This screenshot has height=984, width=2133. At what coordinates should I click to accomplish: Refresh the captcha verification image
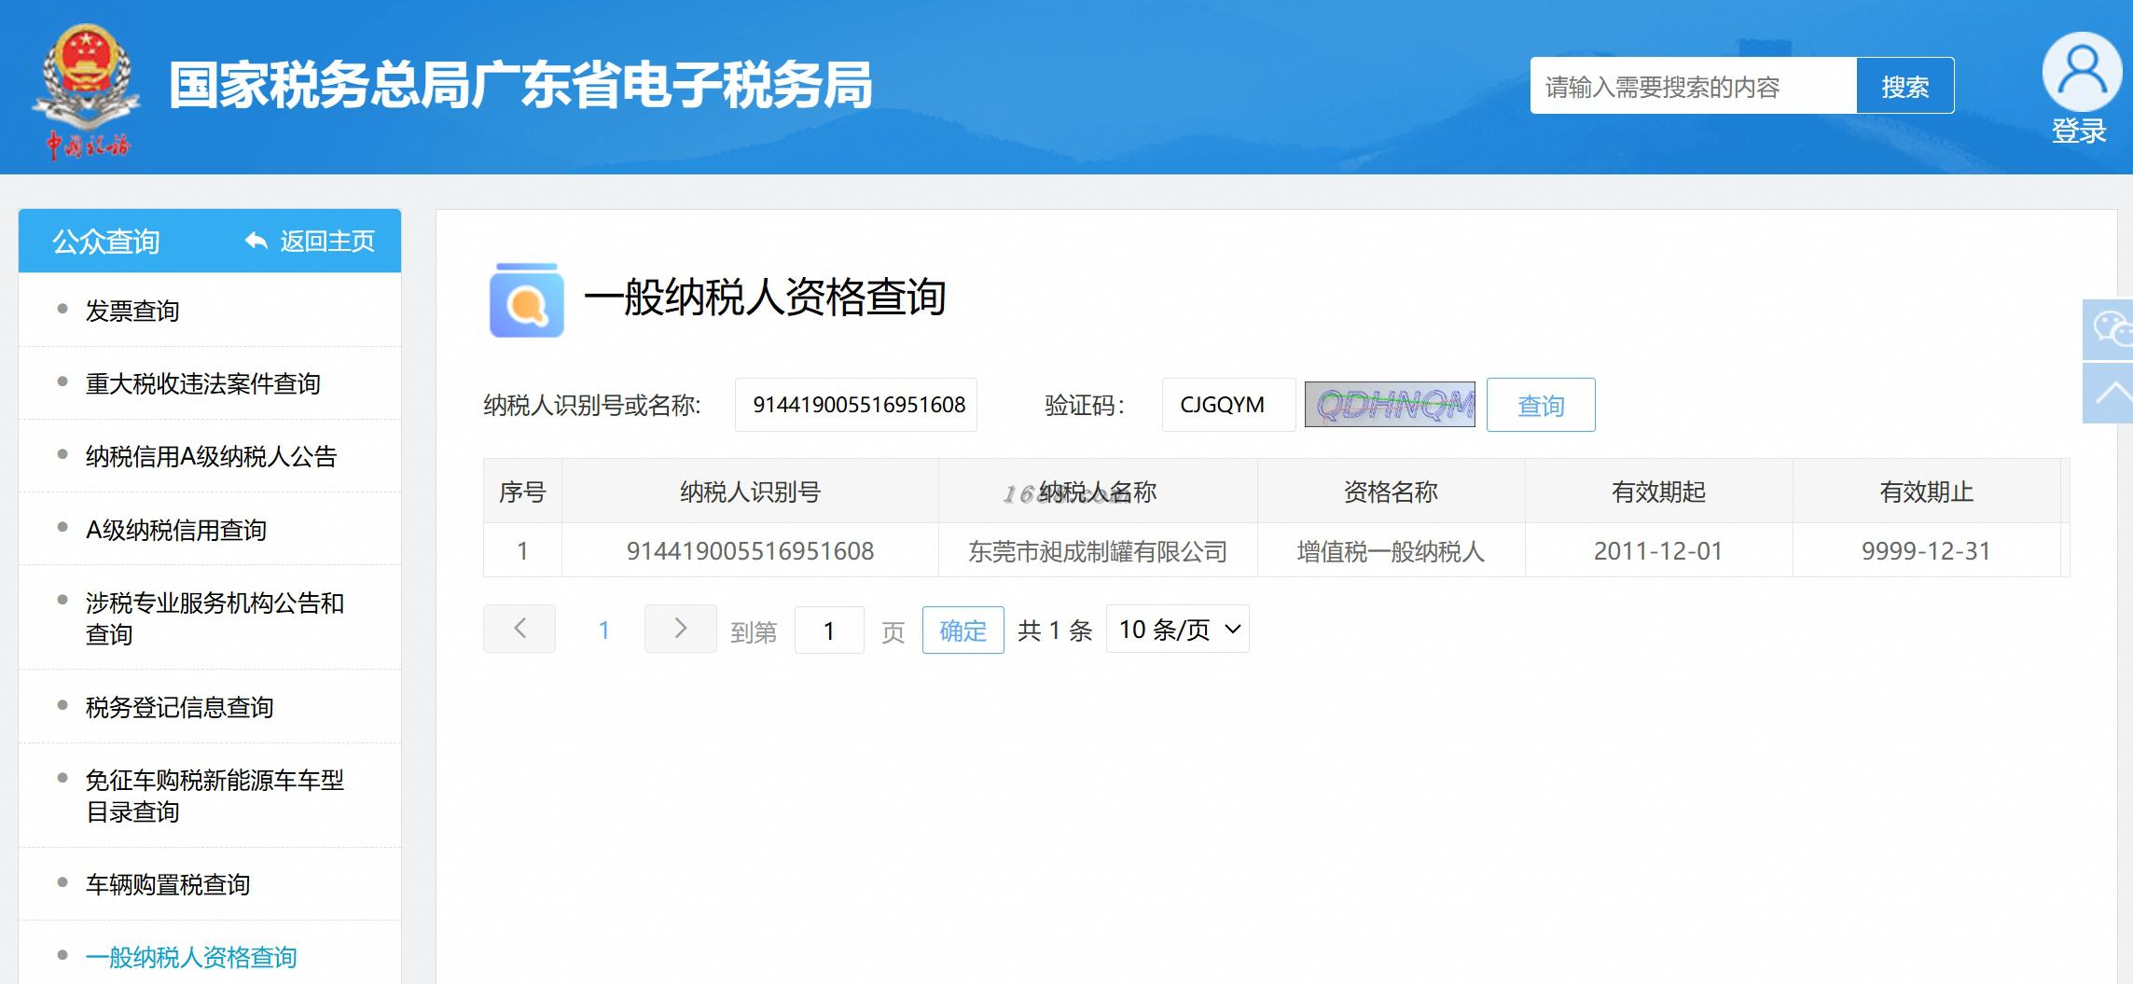coord(1390,405)
